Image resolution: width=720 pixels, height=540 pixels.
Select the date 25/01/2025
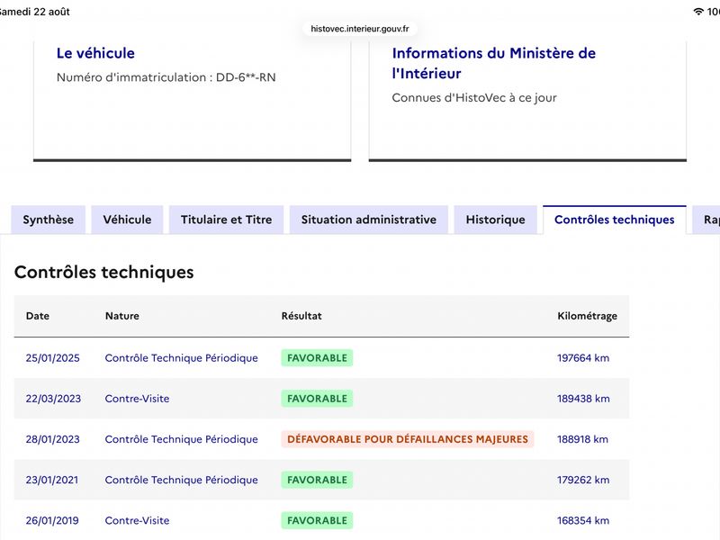point(53,358)
